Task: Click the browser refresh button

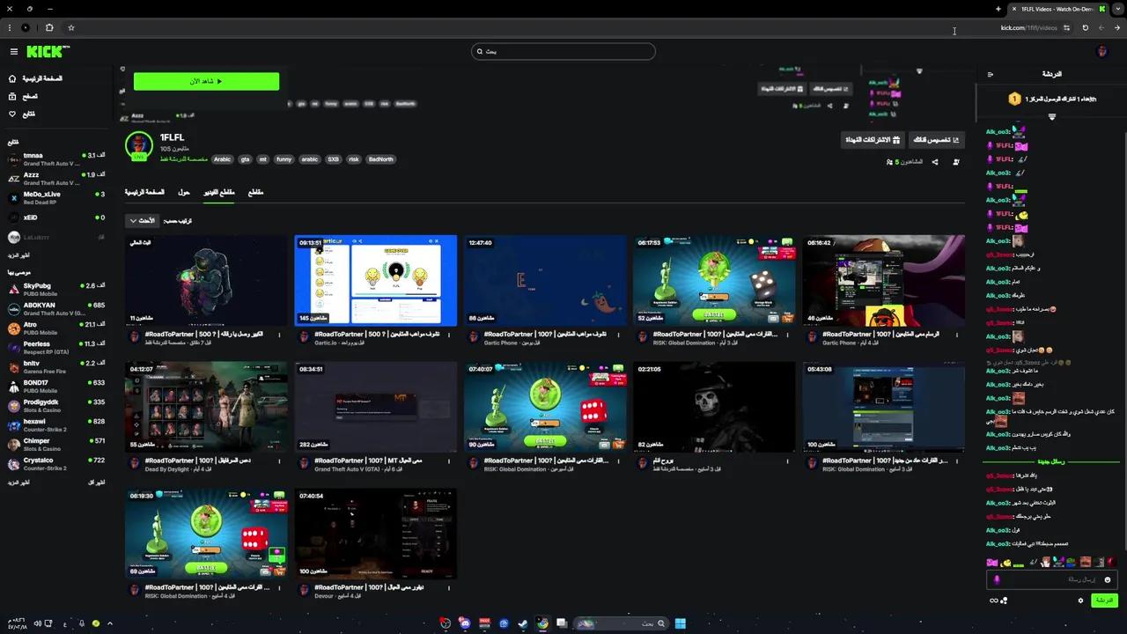Action: pyautogui.click(x=1085, y=27)
